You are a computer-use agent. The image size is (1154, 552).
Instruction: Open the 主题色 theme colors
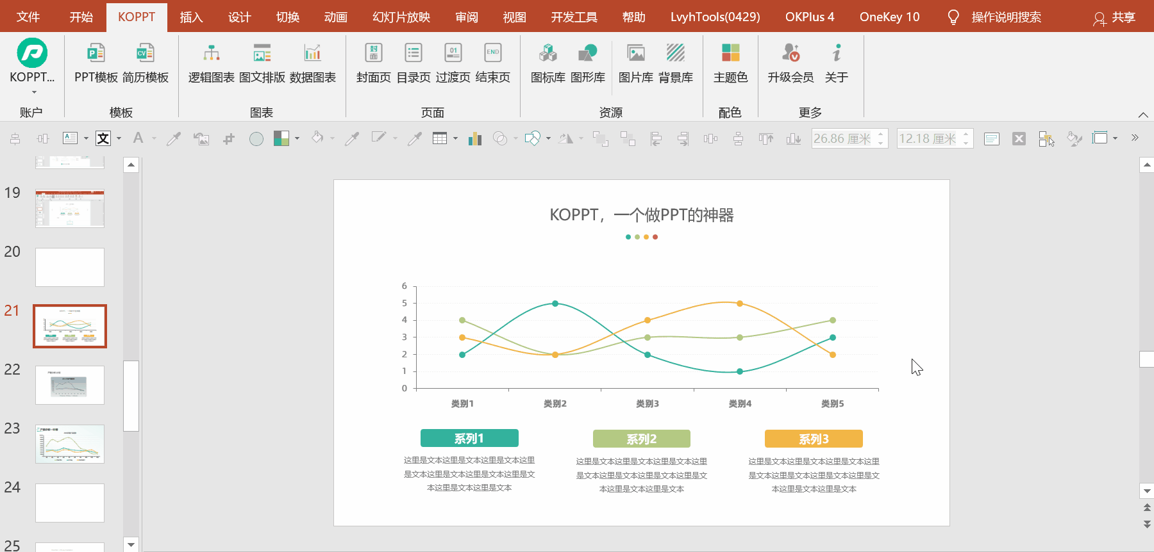pos(731,63)
